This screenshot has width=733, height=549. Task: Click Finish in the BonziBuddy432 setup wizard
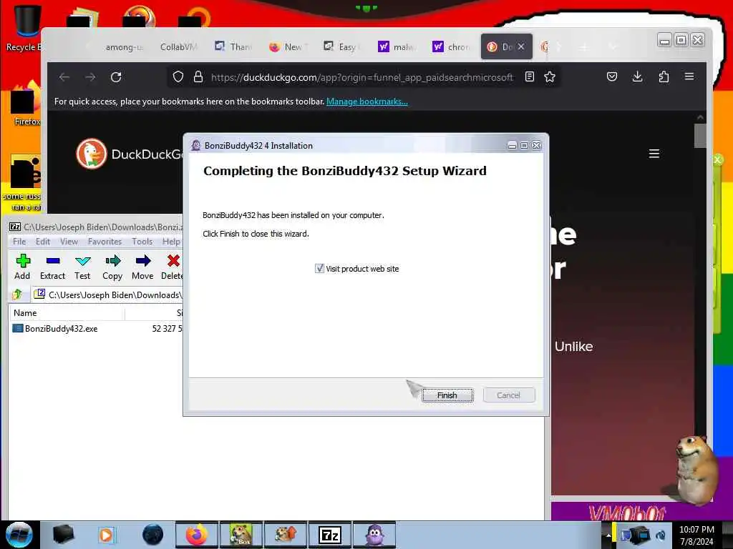tap(447, 395)
